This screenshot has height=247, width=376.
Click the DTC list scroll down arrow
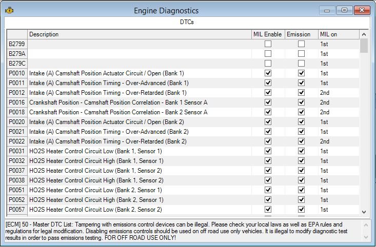[364, 212]
